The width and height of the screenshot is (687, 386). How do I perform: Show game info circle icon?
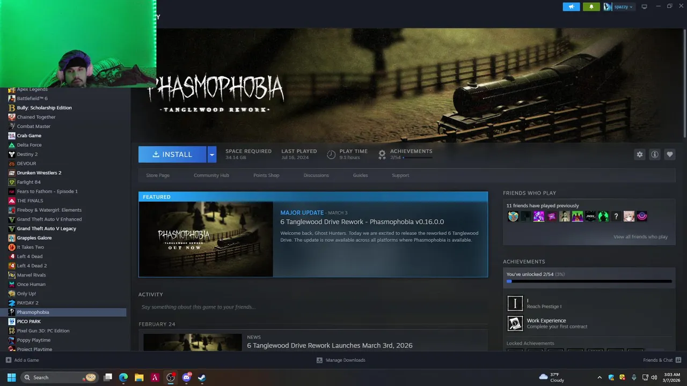655,154
